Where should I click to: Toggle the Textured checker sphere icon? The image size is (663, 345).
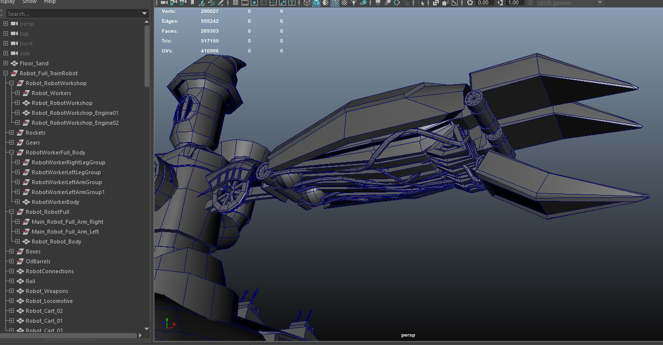point(345,2)
